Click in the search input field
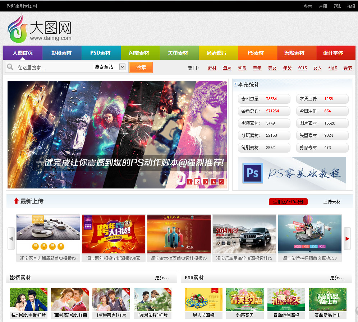358x322 pixels. tap(54, 67)
